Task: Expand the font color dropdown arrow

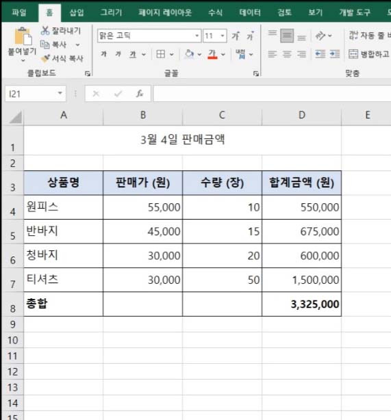Action: [x=223, y=55]
